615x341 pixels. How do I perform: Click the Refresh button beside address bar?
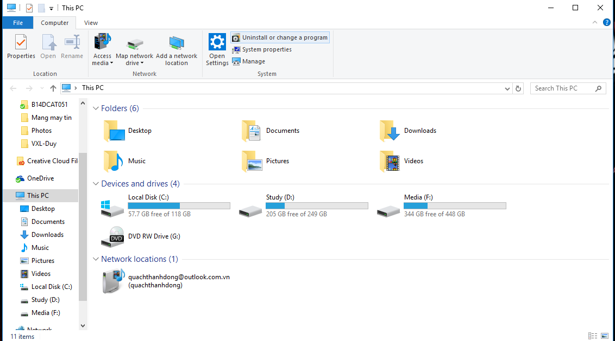coord(518,88)
